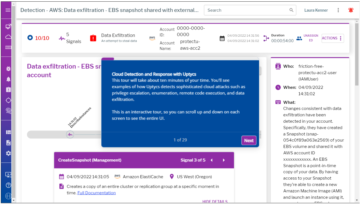Click the sidebar scrollbar down arrow
This screenshot has width=361, height=204.
click(14, 200)
